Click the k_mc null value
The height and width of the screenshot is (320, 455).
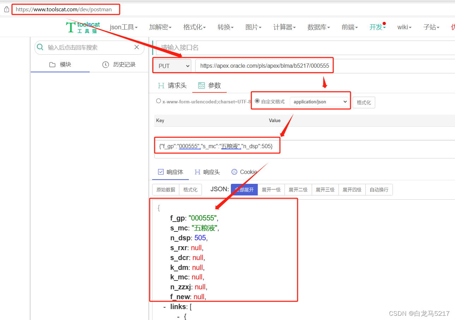pyautogui.click(x=197, y=277)
